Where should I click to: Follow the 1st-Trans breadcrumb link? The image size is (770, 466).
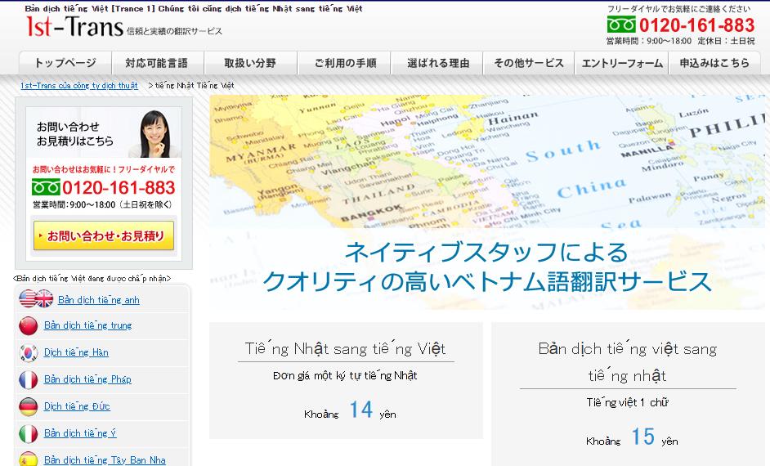(79, 86)
